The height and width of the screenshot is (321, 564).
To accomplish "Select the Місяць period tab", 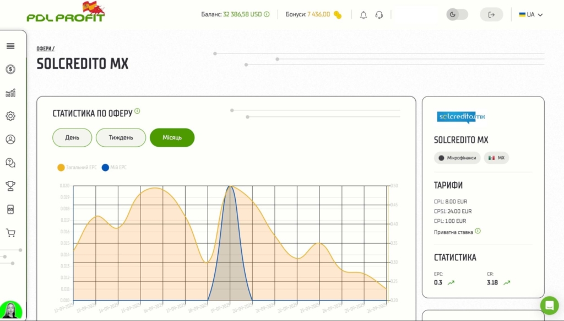I will [x=172, y=137].
